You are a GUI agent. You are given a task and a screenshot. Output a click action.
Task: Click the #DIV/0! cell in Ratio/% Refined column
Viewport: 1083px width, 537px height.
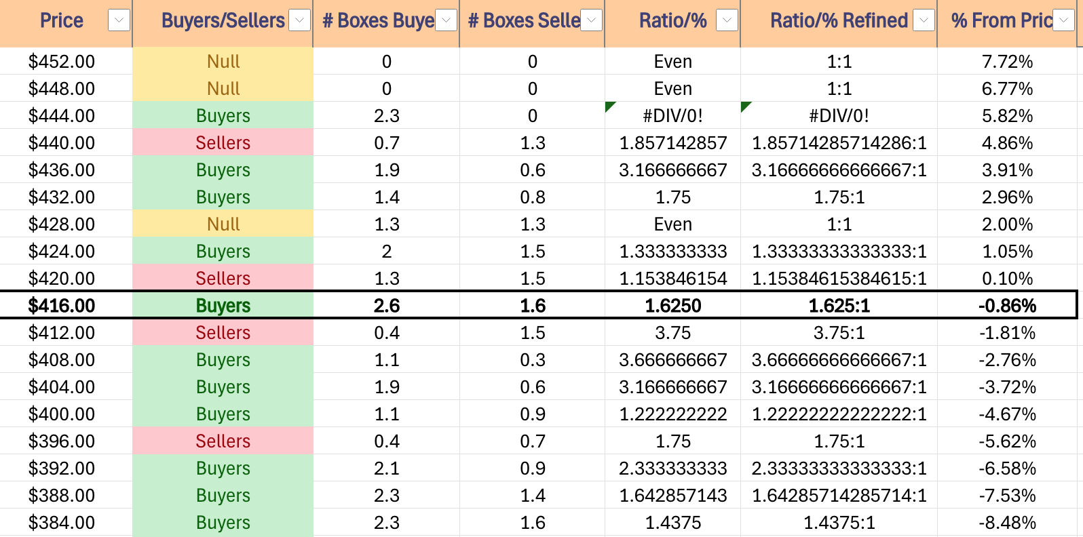[839, 116]
